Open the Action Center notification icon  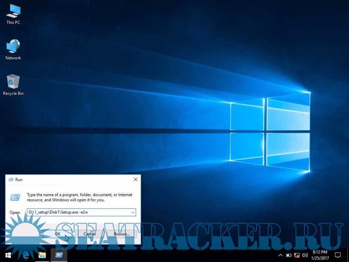[x=338, y=255]
